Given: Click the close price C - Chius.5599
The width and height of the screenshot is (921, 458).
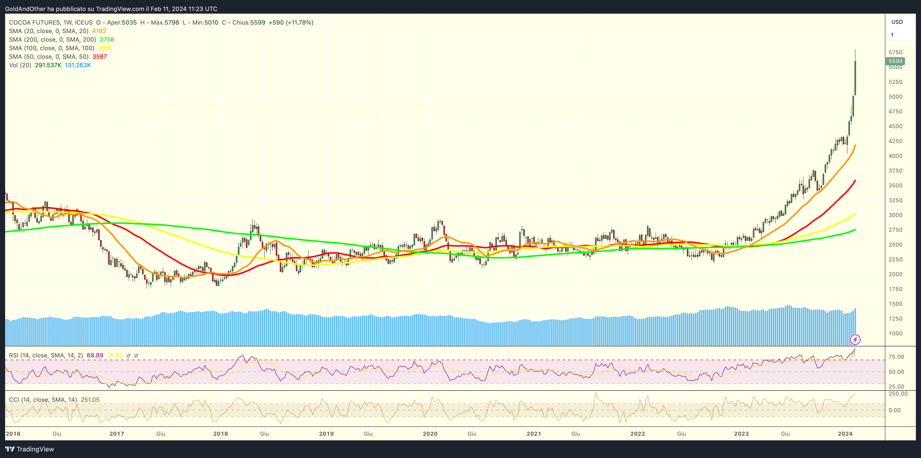Looking at the screenshot, I should (x=243, y=23).
